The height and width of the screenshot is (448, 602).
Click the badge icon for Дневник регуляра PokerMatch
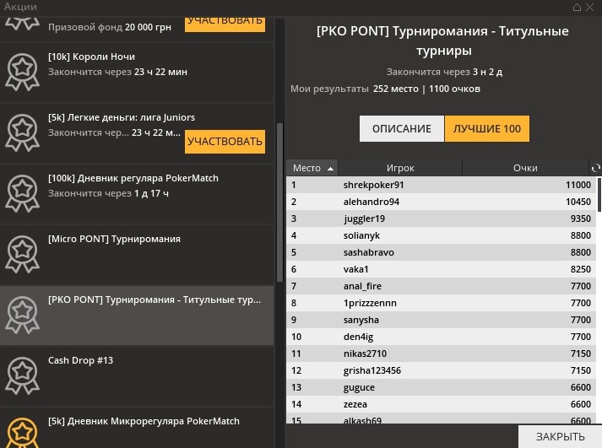click(23, 193)
